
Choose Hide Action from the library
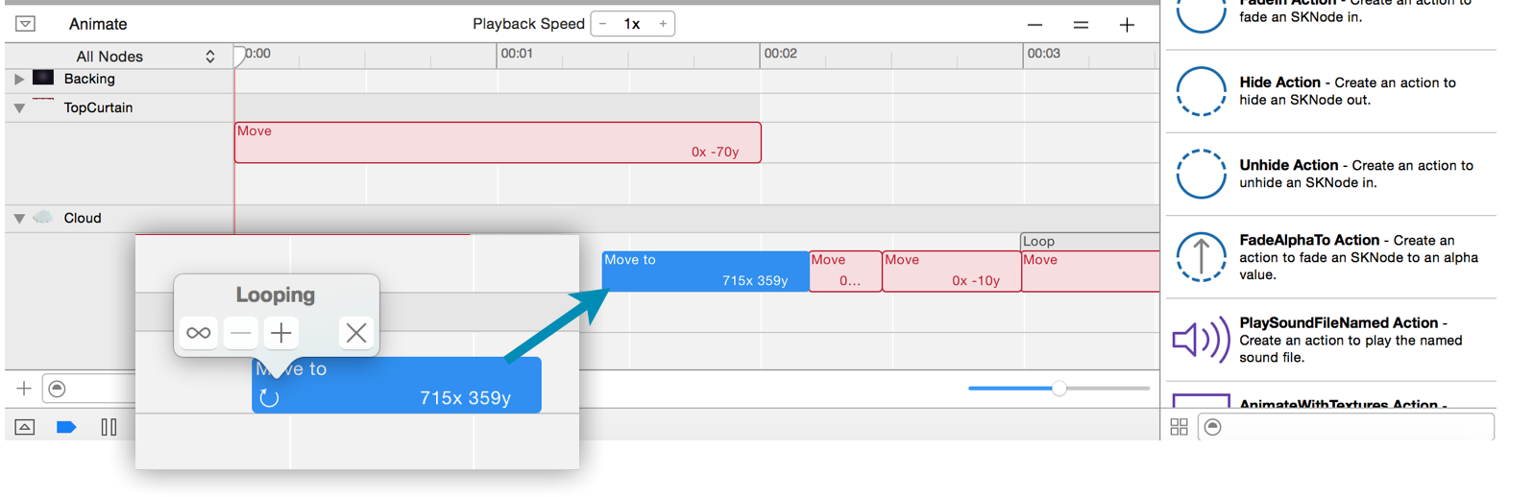pos(1331,91)
